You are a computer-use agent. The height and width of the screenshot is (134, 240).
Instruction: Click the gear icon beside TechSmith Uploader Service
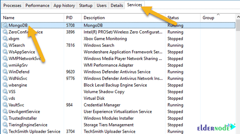pyautogui.click(x=5, y=131)
